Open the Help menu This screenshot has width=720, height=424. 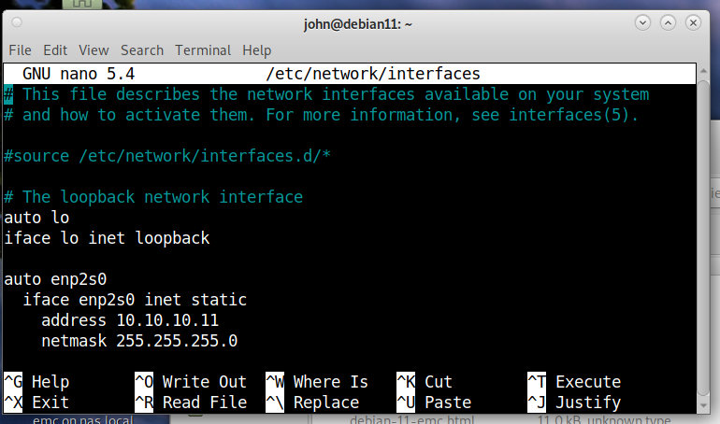(x=257, y=49)
